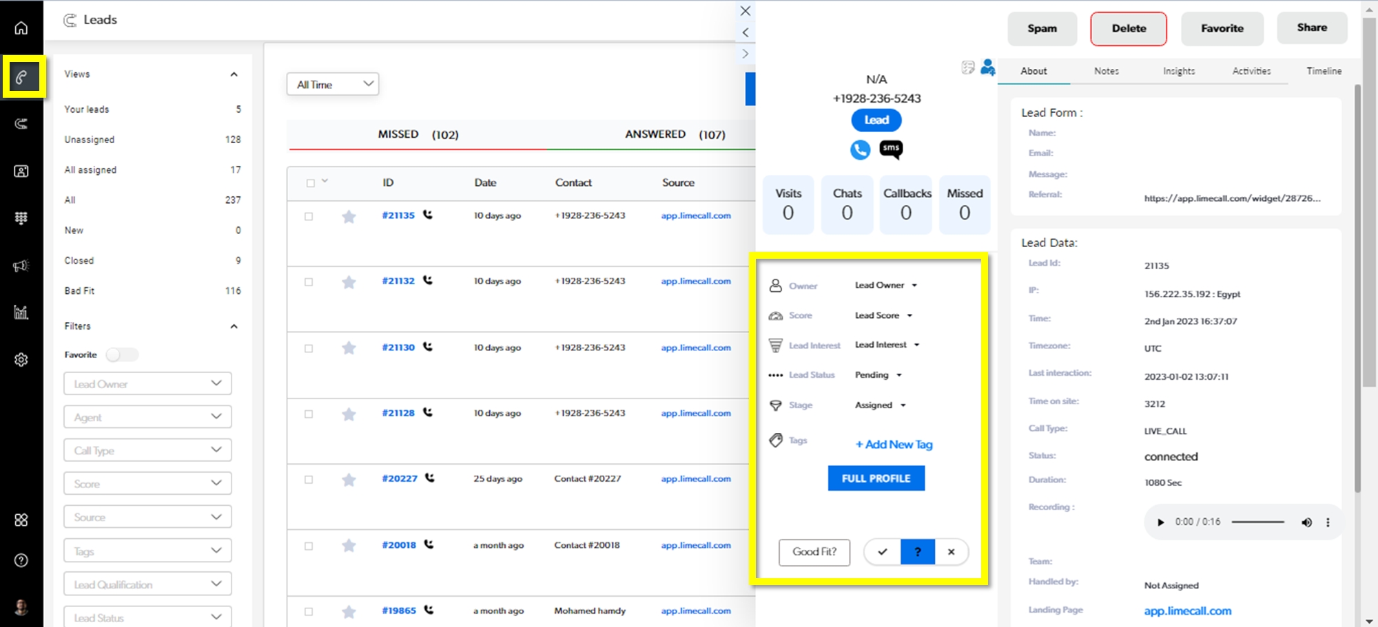Screen dimensions: 1378x627
Task: Switch to the Notes tab
Action: 1106,71
